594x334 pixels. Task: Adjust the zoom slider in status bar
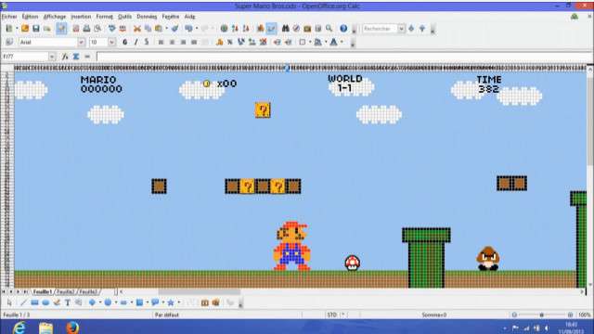coord(542,315)
